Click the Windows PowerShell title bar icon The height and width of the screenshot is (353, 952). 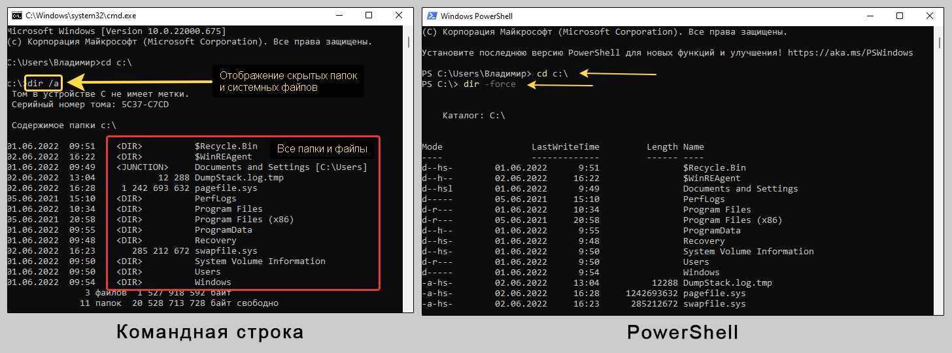(x=431, y=16)
